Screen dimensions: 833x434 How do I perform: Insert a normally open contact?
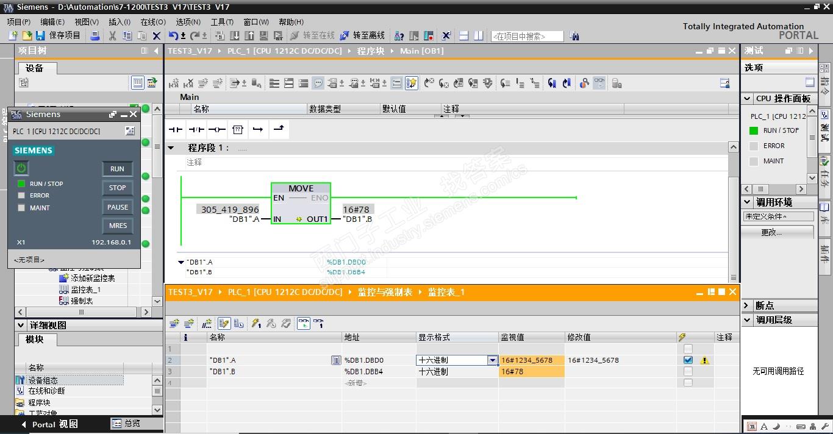coord(176,129)
